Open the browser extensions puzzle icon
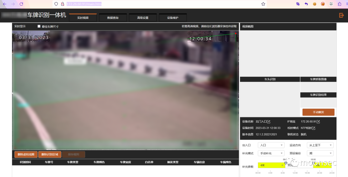The height and width of the screenshot is (177, 348). click(340, 4)
